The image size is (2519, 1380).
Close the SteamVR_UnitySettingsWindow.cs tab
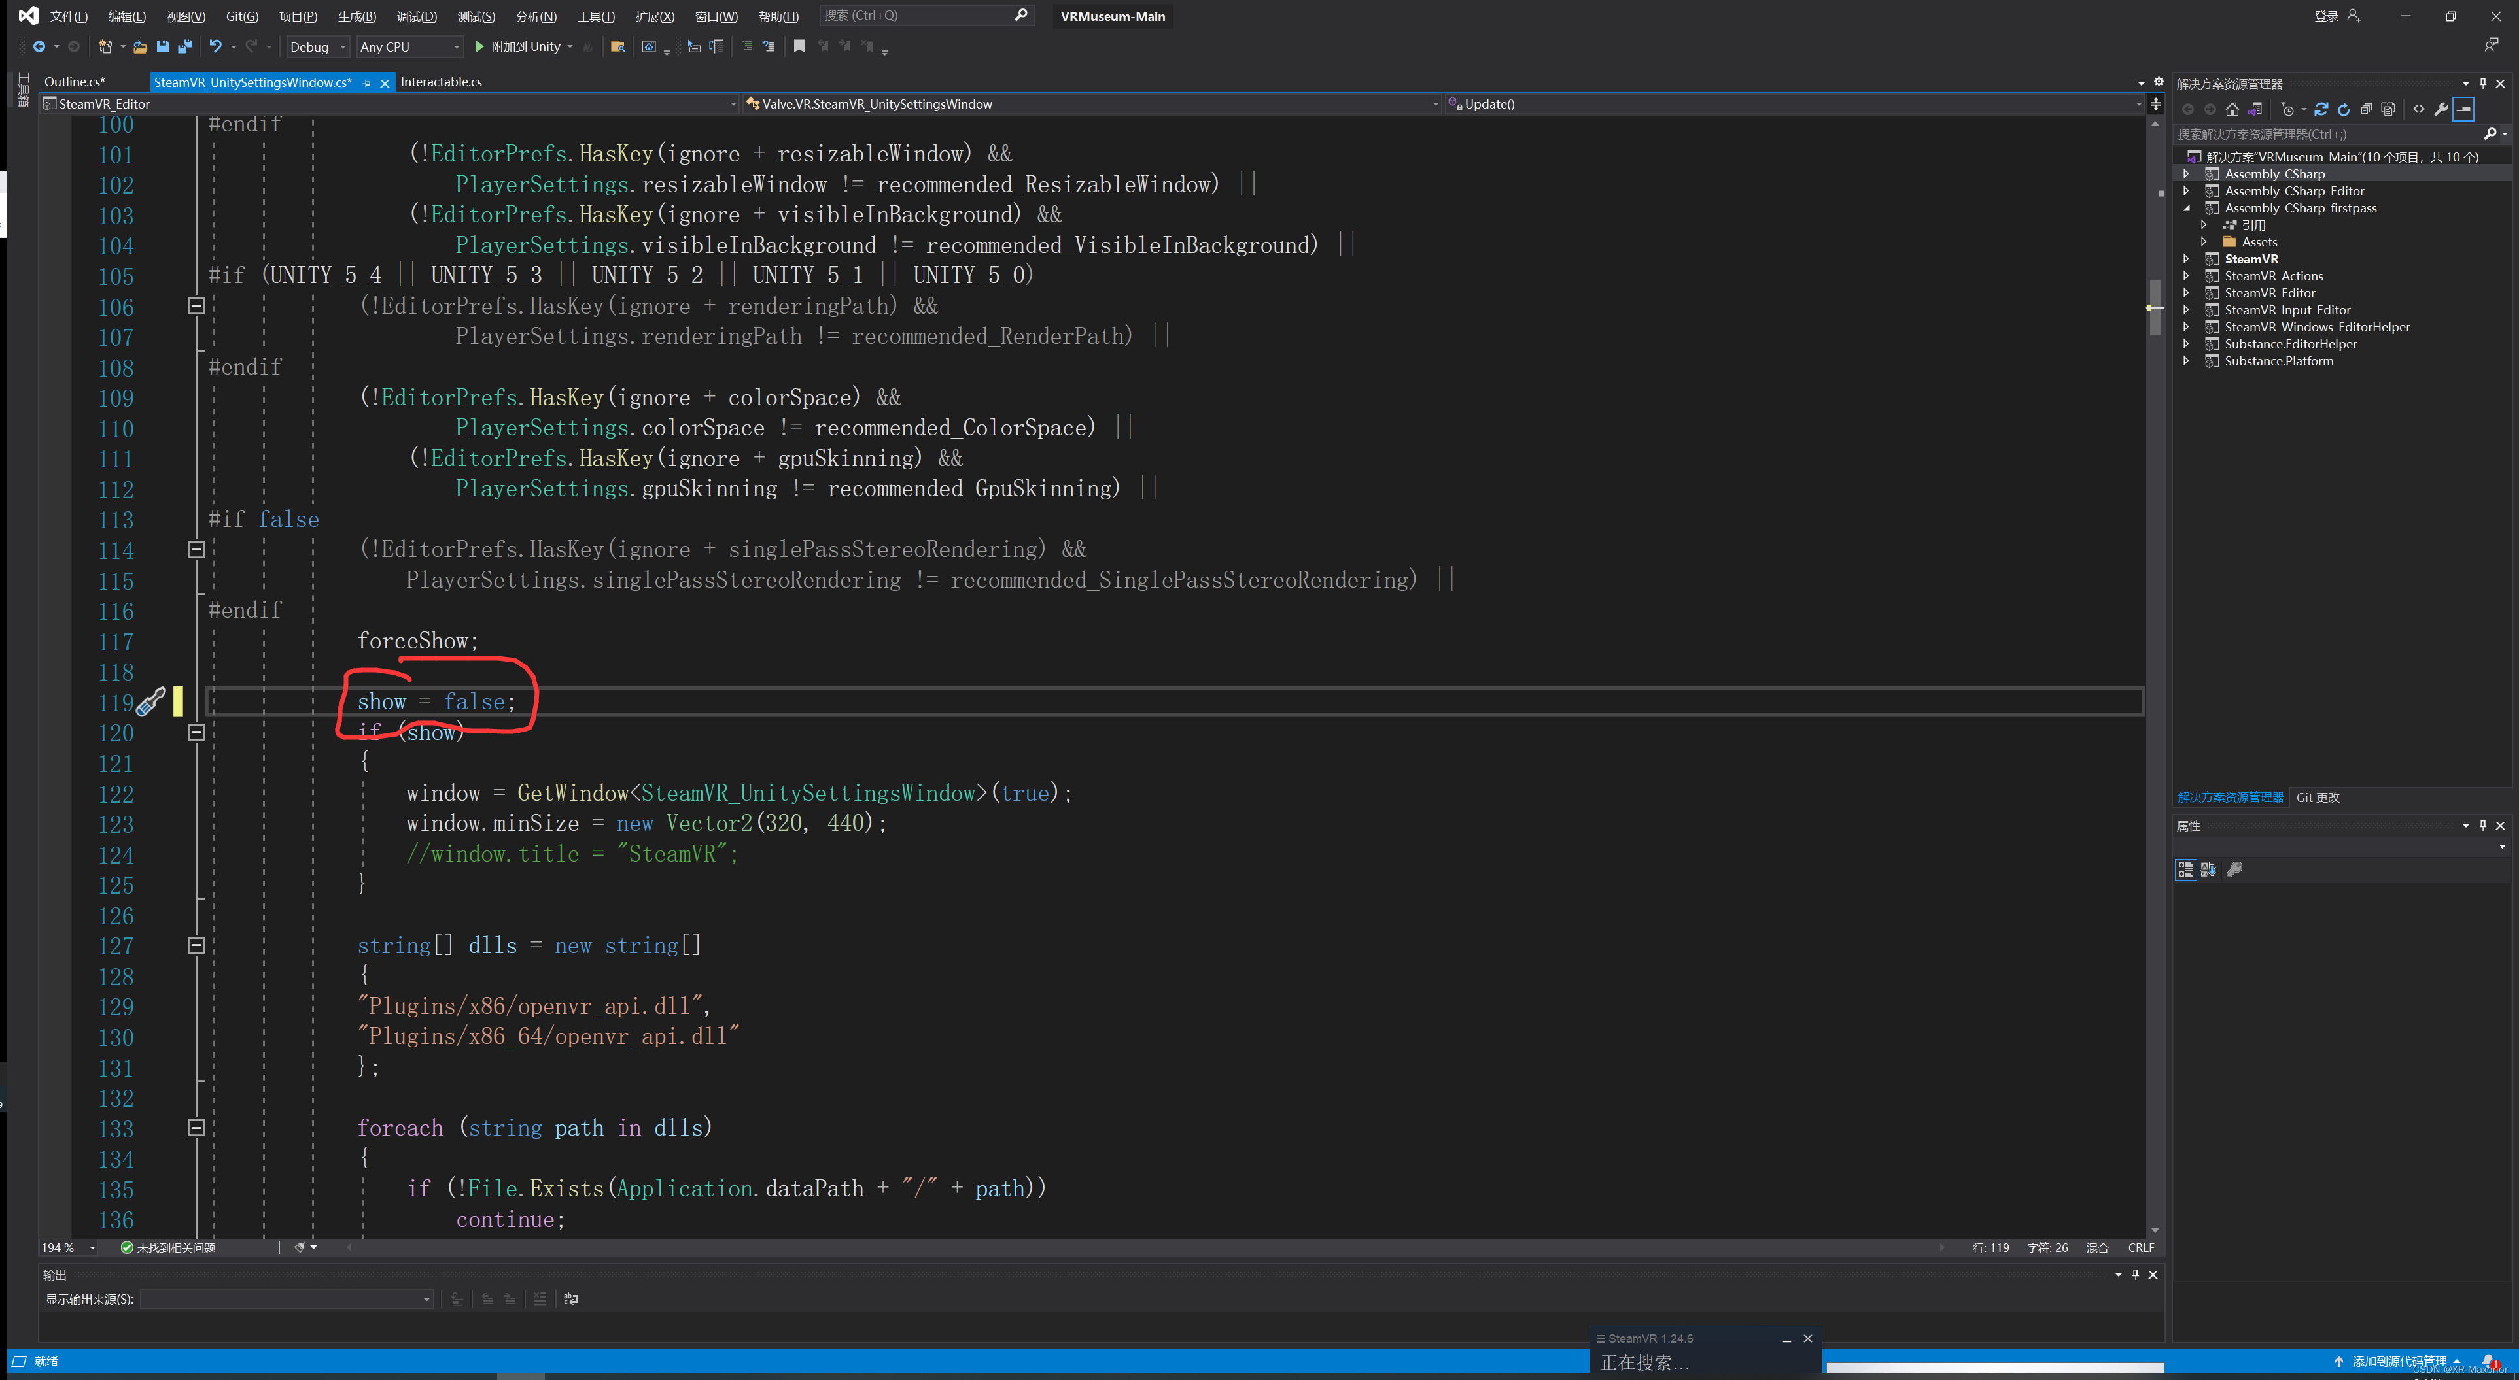pyautogui.click(x=385, y=83)
